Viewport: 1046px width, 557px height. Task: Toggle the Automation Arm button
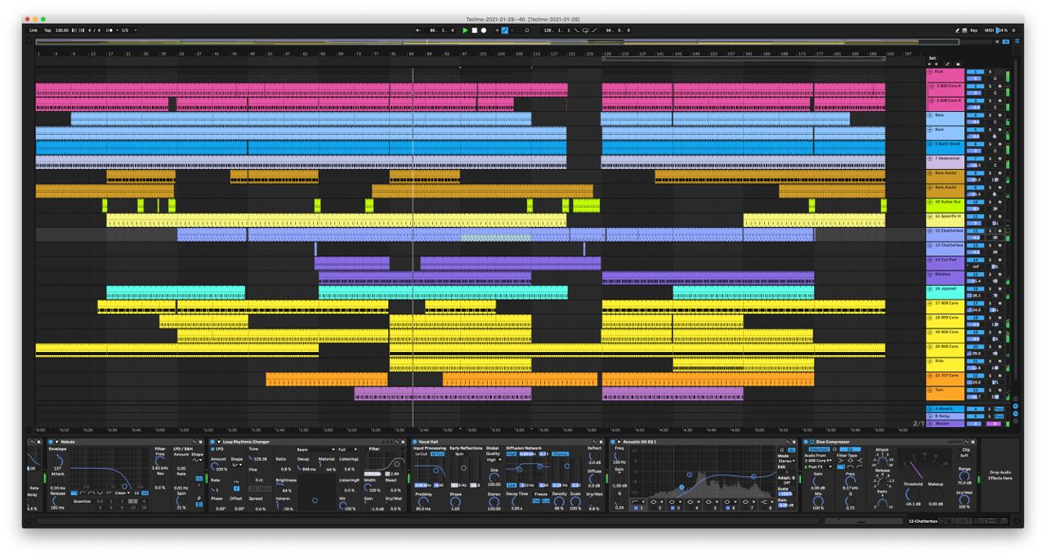click(504, 30)
